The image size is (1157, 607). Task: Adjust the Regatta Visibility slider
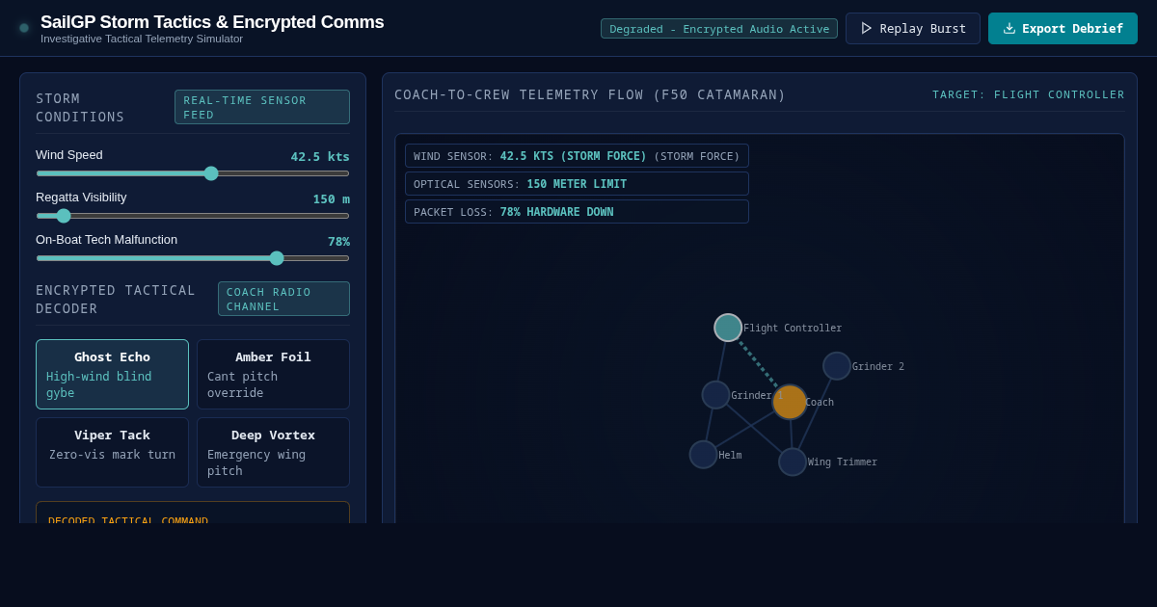point(193,216)
